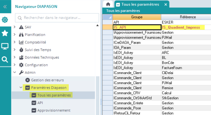Select the IRetourCli_Retour group cell

137,113
